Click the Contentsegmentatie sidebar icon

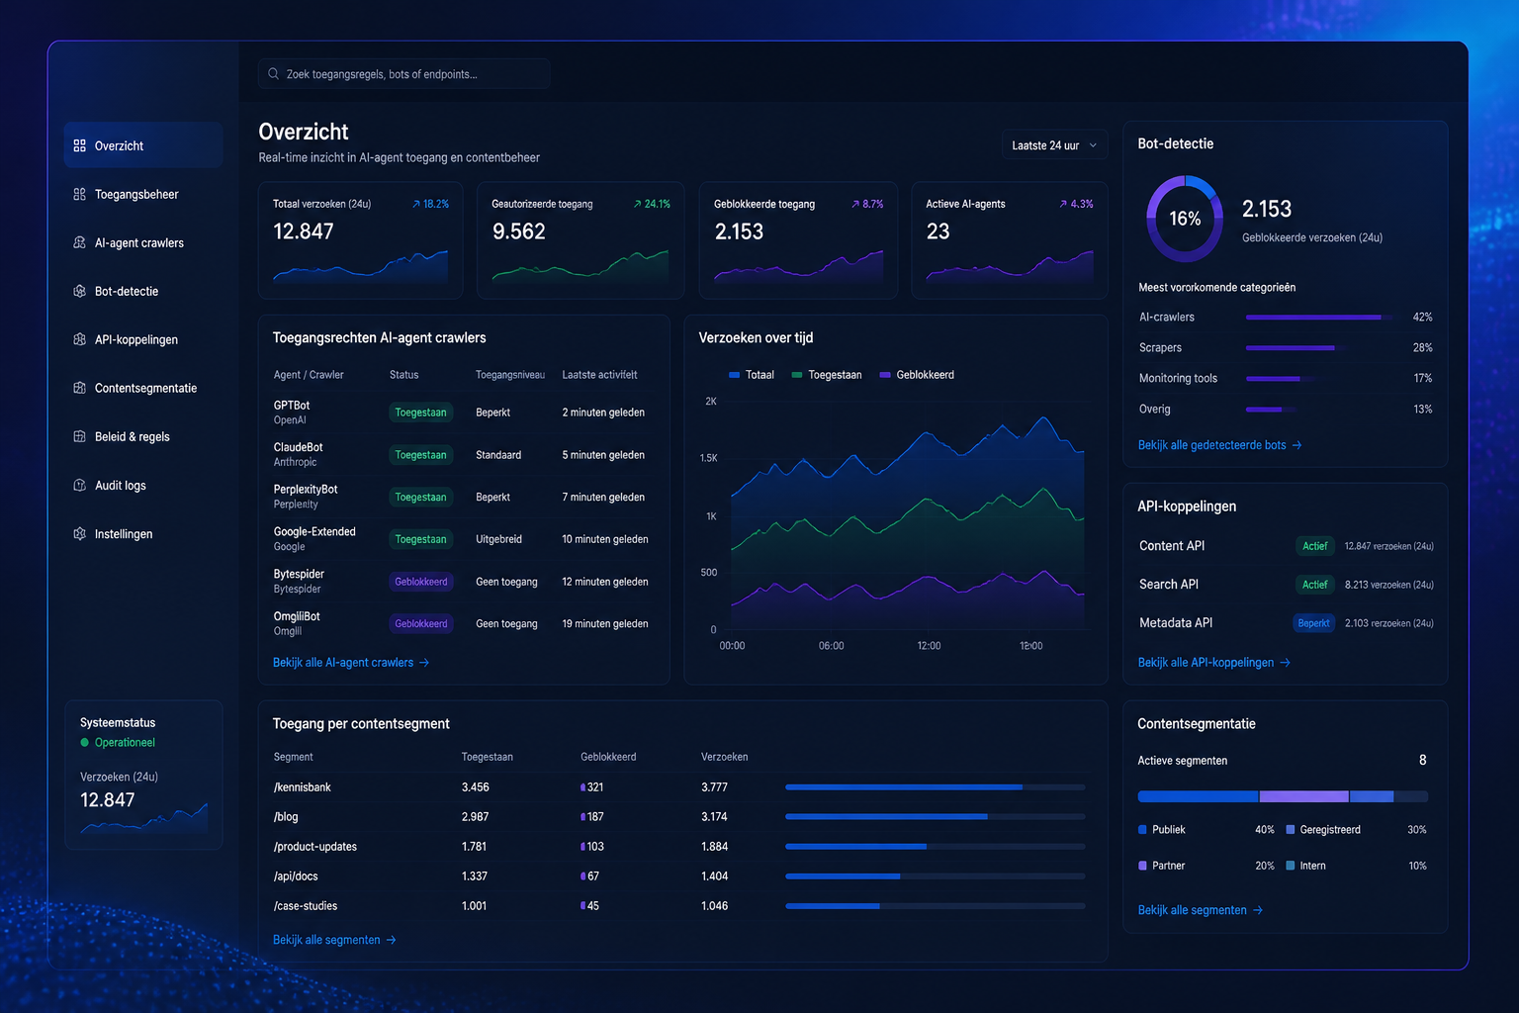[79, 388]
